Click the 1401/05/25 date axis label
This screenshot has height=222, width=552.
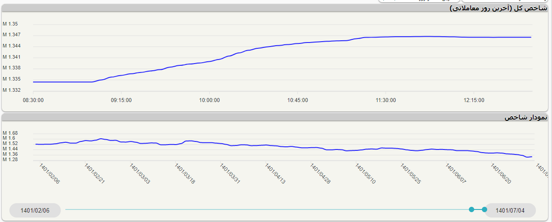coord(411,173)
